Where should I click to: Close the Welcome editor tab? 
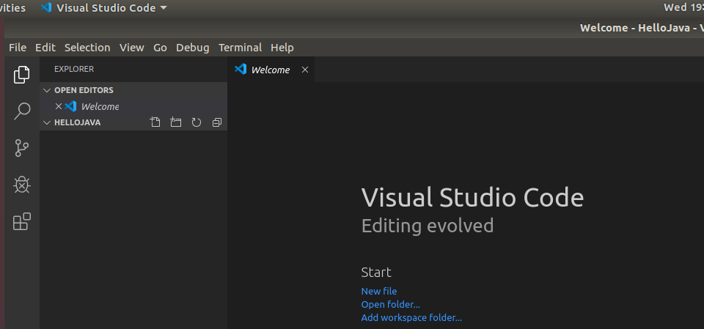coord(305,70)
